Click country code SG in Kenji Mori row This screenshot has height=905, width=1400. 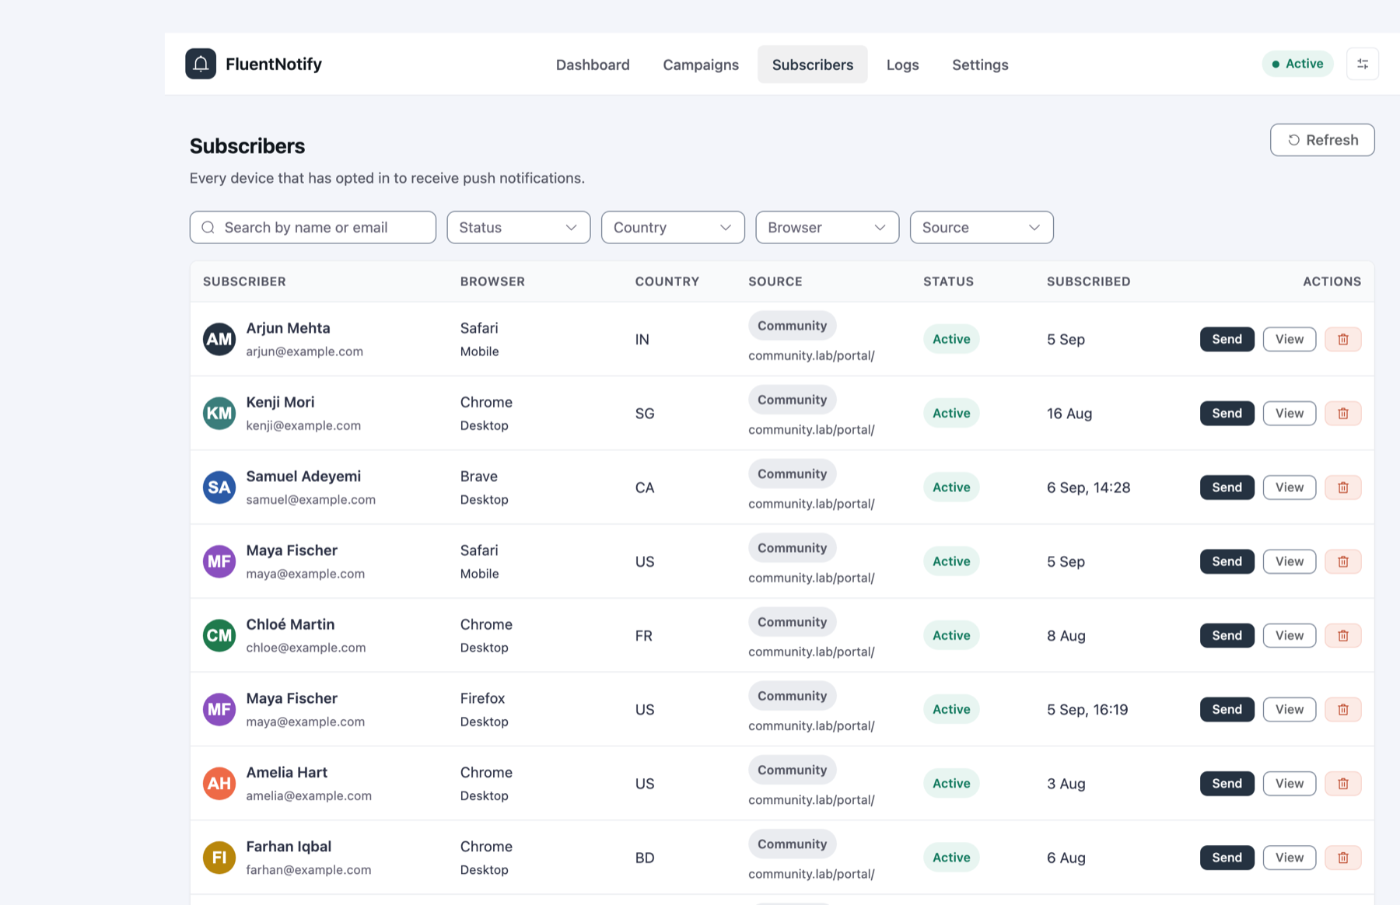click(644, 413)
